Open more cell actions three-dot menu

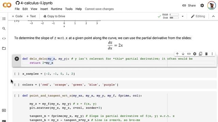point(212,54)
